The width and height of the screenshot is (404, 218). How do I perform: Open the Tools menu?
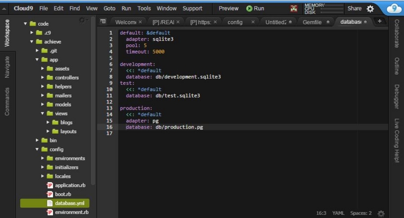click(144, 9)
